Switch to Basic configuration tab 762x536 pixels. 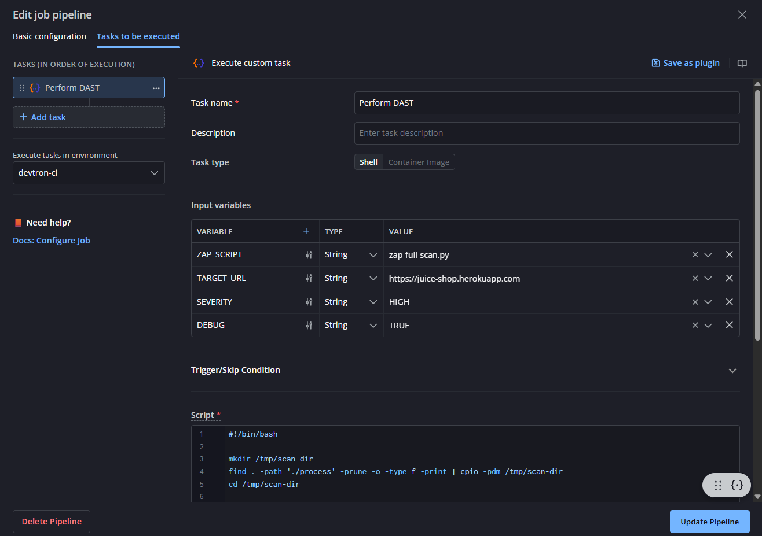pos(49,36)
